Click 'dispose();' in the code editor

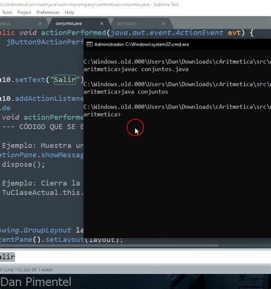pos(23,165)
